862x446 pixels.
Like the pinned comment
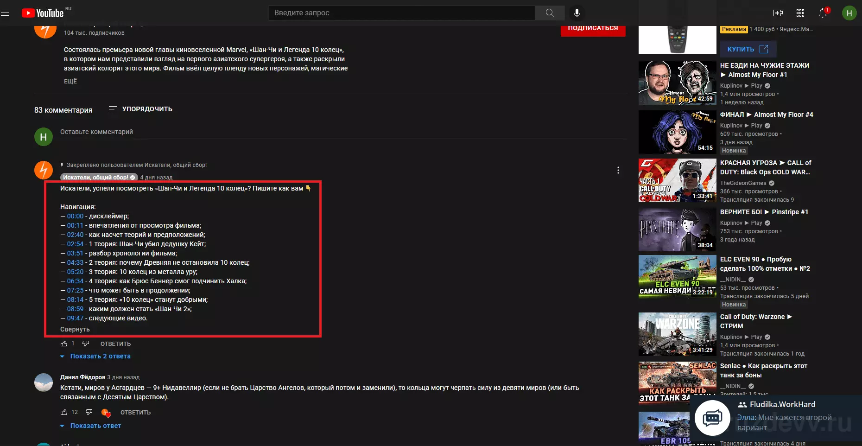(64, 344)
